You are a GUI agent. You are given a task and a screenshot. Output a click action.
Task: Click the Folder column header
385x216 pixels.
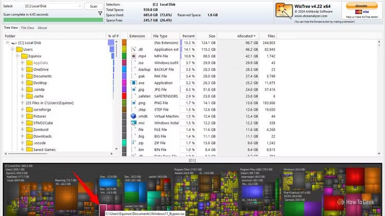(x=54, y=36)
